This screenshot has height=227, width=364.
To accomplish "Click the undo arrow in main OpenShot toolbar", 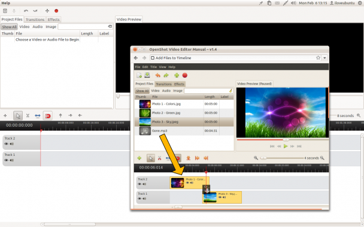I will point(26,11).
